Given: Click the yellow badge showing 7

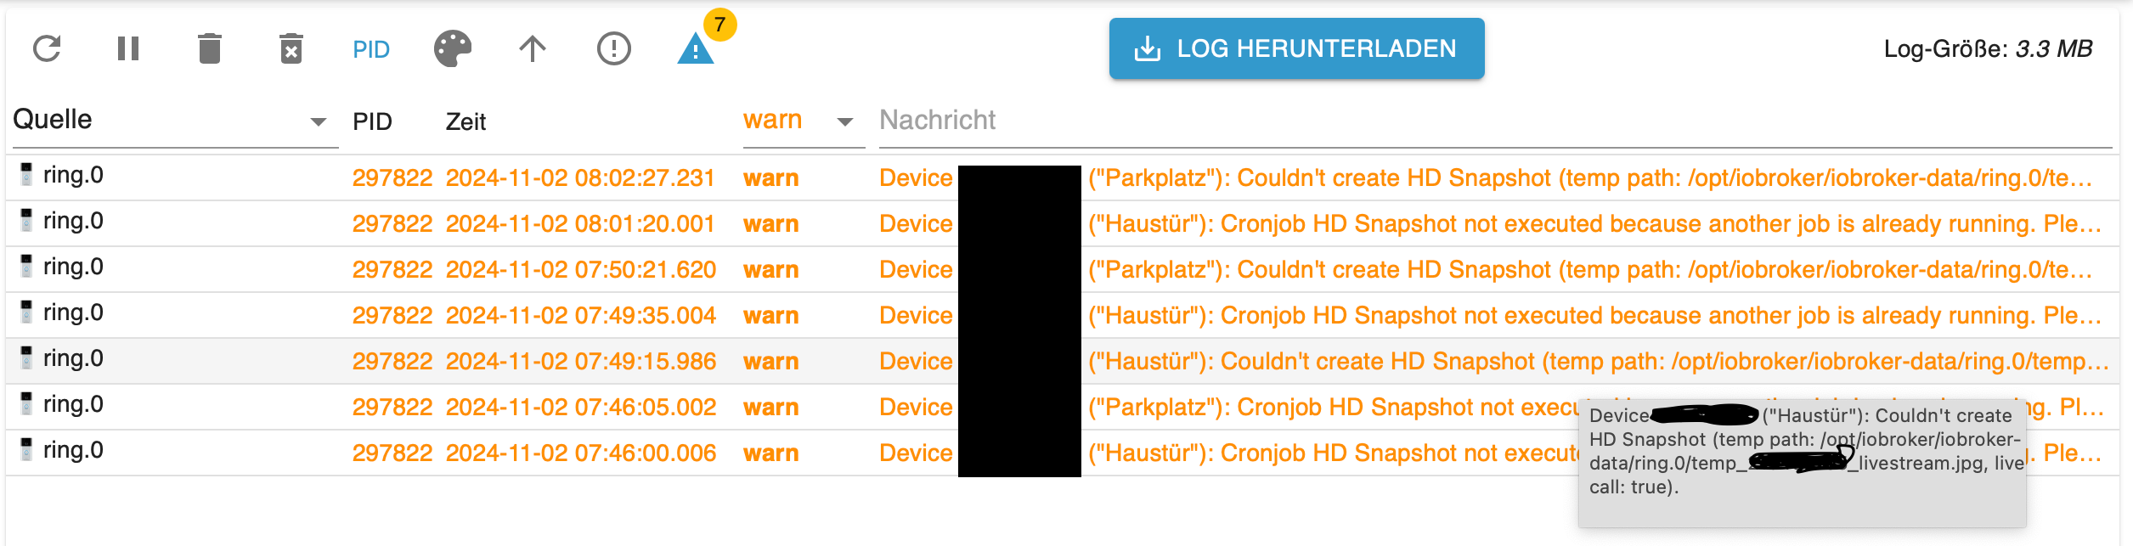Looking at the screenshot, I should click(719, 25).
